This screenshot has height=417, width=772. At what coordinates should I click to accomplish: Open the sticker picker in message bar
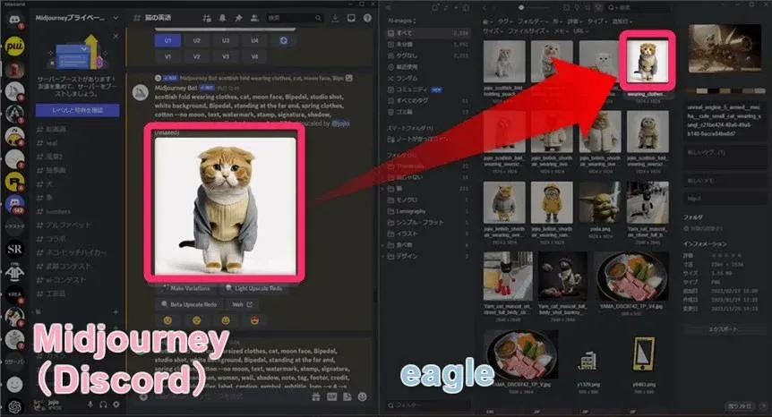tap(347, 396)
